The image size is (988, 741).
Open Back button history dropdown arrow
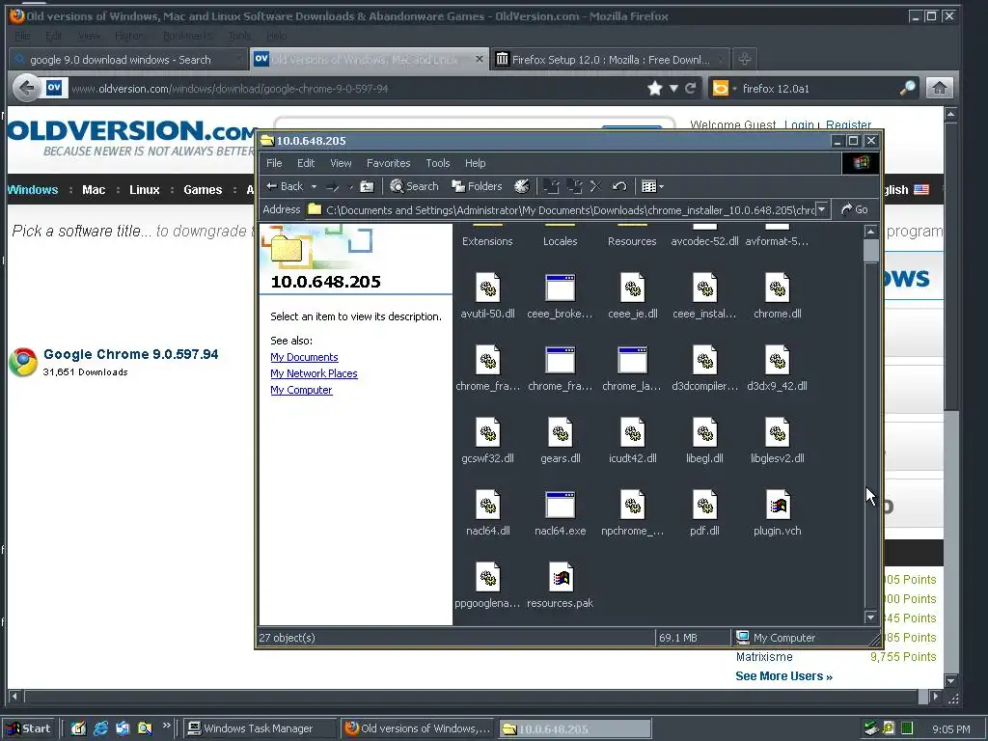(x=314, y=186)
